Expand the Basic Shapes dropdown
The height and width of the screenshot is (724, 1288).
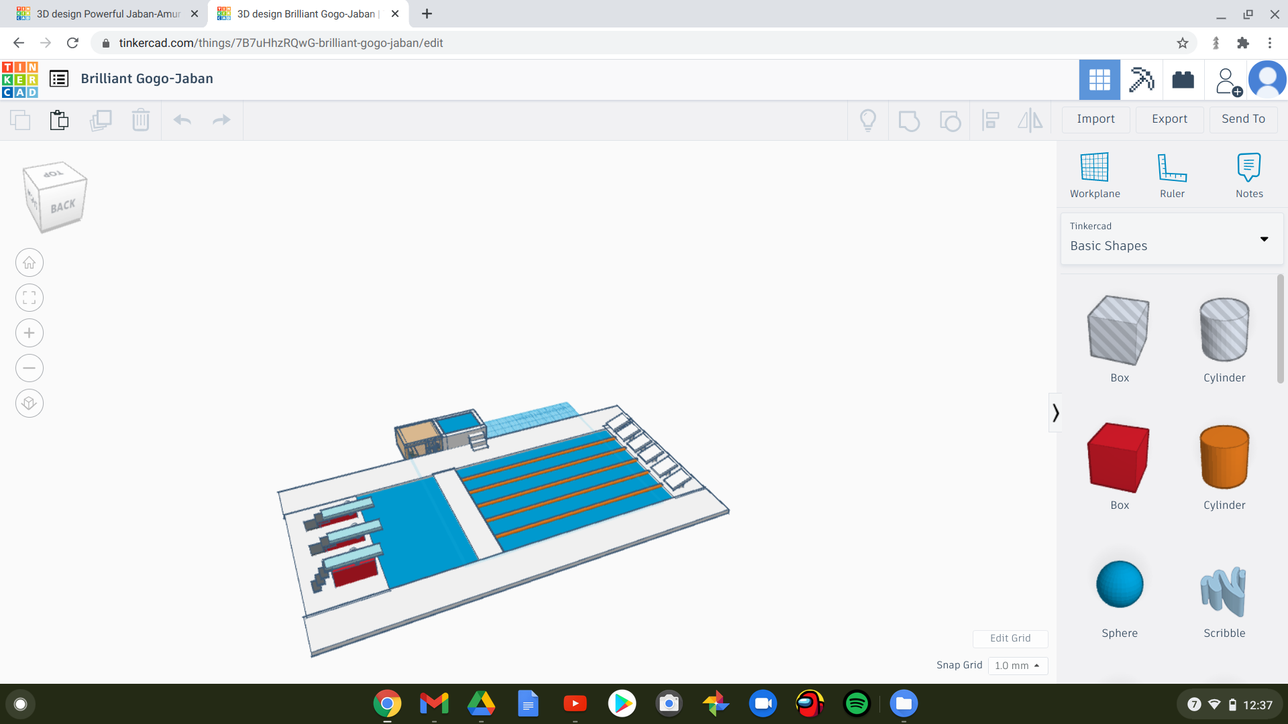click(x=1172, y=239)
